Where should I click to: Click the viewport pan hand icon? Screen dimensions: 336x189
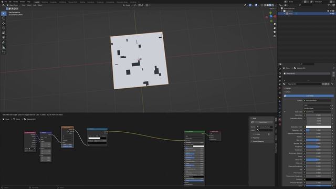(x=275, y=28)
